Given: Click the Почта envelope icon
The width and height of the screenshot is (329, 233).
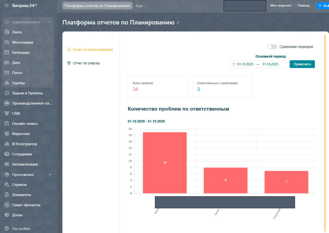Looking at the screenshot, I should (7, 73).
